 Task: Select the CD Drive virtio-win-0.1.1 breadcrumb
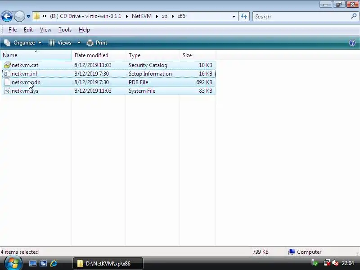click(85, 16)
